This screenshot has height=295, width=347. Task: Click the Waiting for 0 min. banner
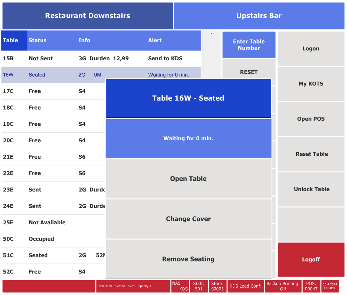[188, 139]
